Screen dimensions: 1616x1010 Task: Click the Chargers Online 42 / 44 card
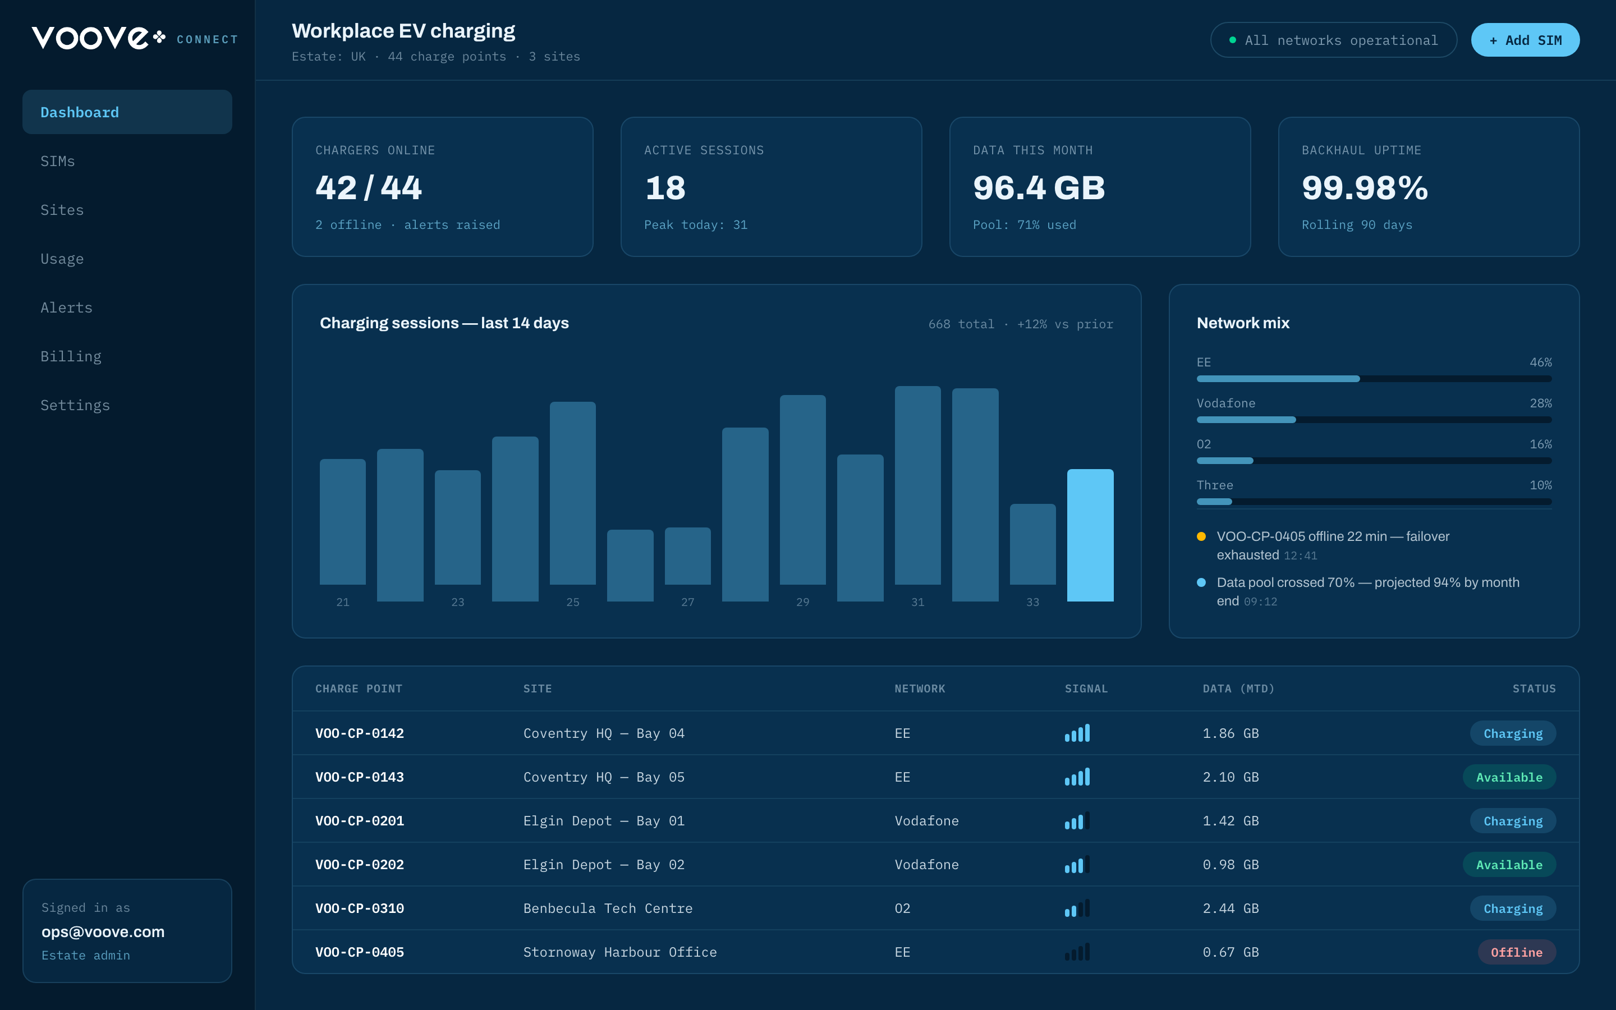pyautogui.click(x=443, y=187)
